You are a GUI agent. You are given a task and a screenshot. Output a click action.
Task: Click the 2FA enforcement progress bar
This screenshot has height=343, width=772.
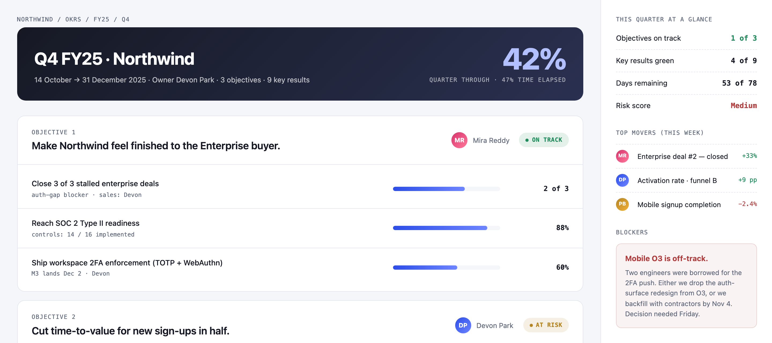[x=446, y=267]
